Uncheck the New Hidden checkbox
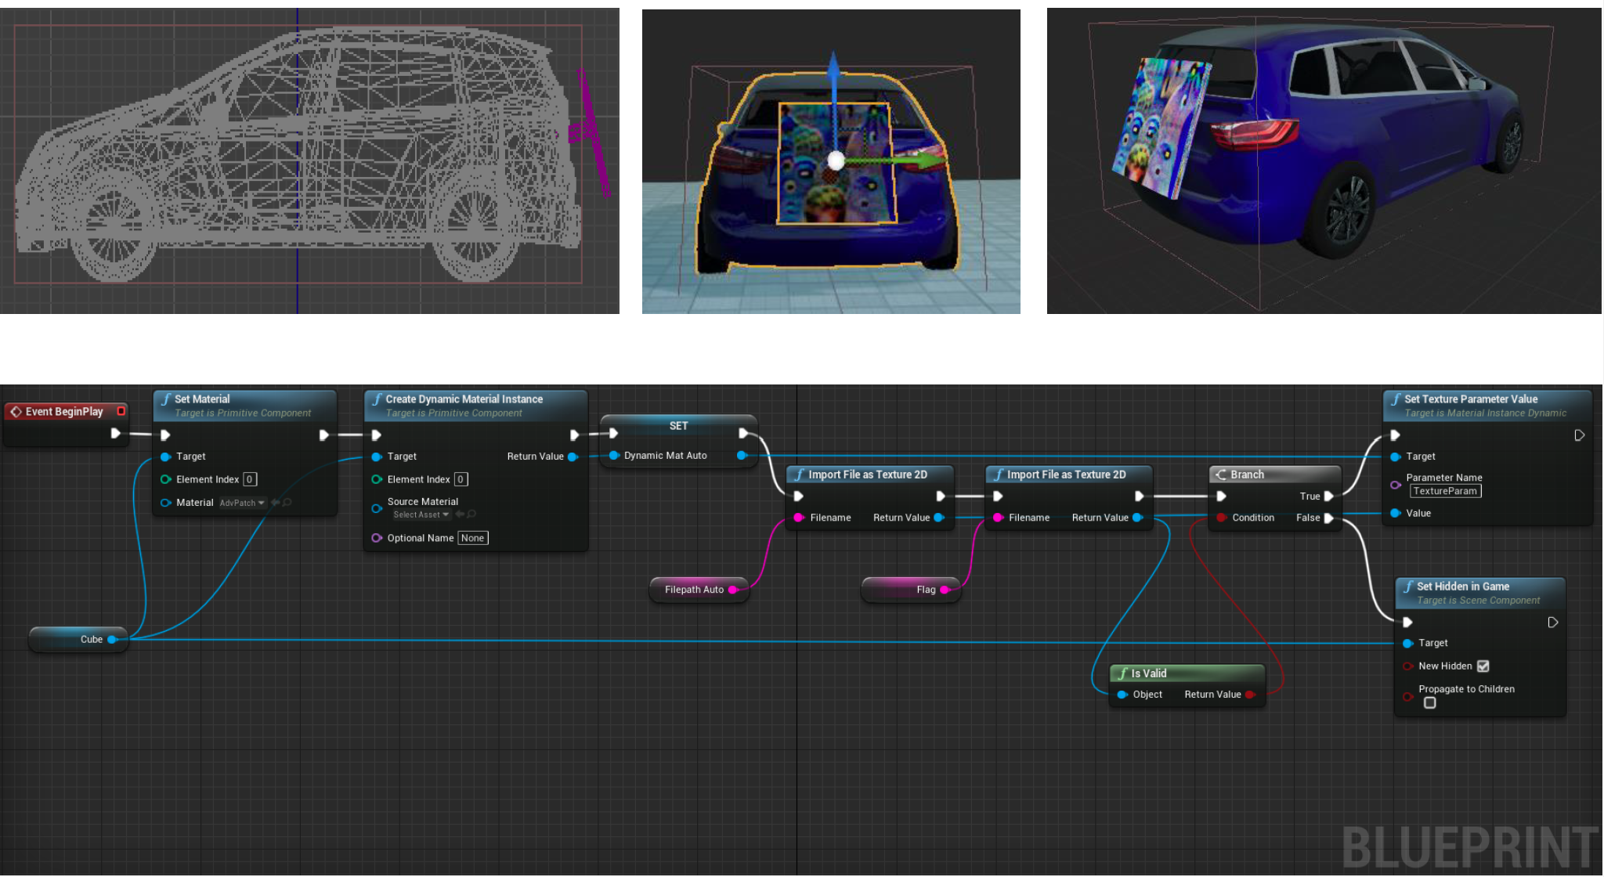The width and height of the screenshot is (1604, 877). [x=1483, y=666]
